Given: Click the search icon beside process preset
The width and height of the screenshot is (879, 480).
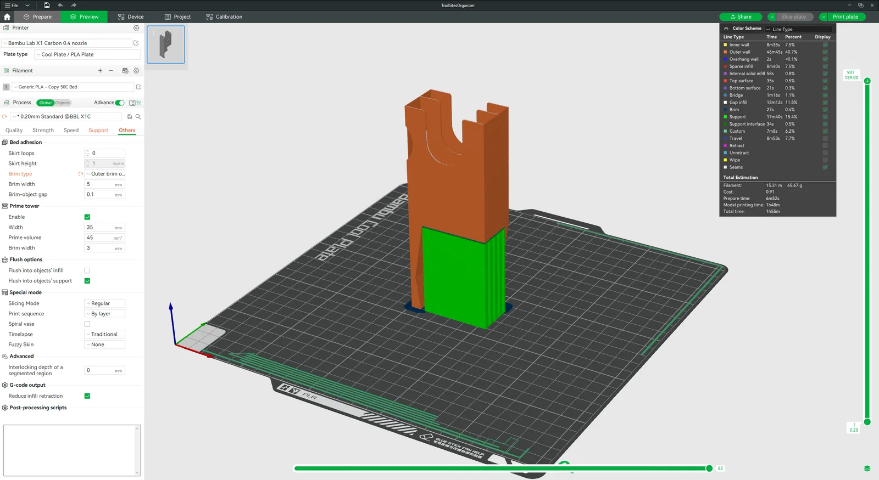Looking at the screenshot, I should click(138, 117).
